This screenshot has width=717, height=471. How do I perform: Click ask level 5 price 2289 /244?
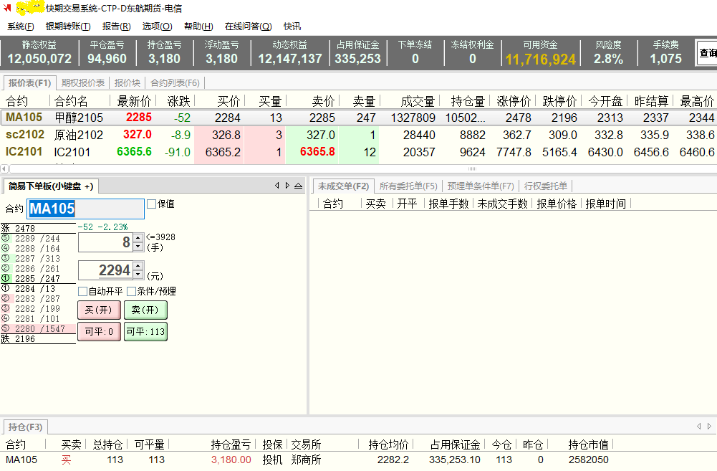click(x=38, y=239)
